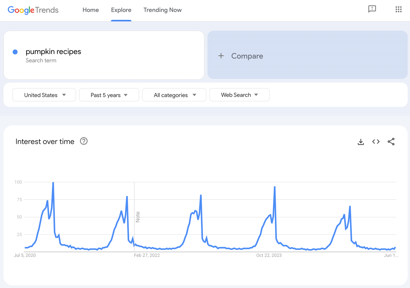Go to the Home tab

(91, 10)
